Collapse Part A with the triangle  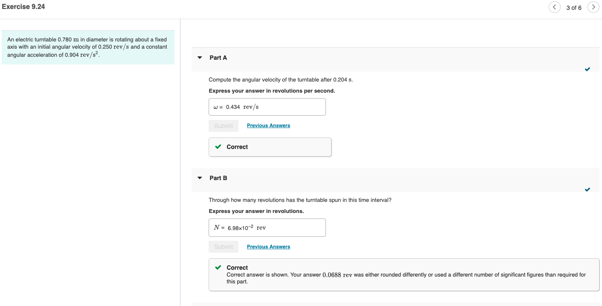[x=199, y=58]
